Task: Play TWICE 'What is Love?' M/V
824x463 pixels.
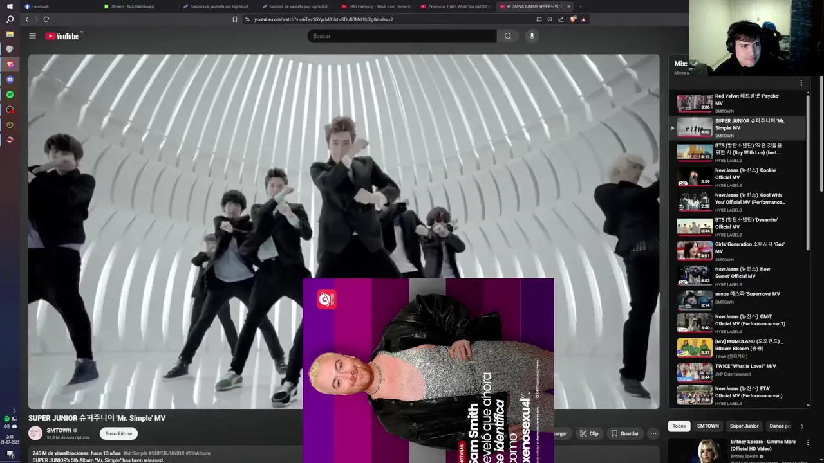Action: click(738, 372)
